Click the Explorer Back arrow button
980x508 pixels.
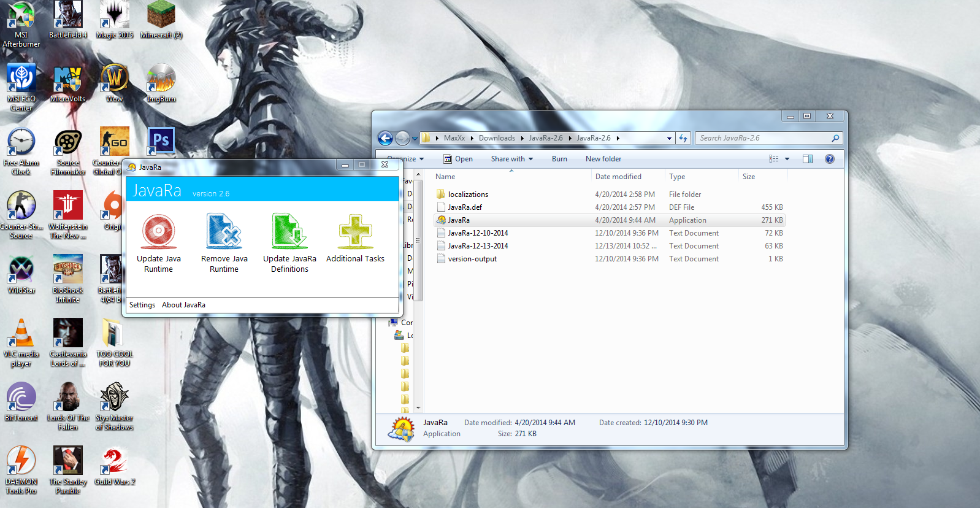(385, 139)
